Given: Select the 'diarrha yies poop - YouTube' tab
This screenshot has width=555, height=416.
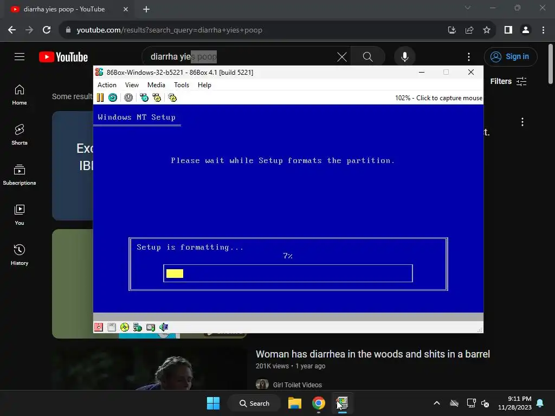Looking at the screenshot, I should tap(64, 9).
